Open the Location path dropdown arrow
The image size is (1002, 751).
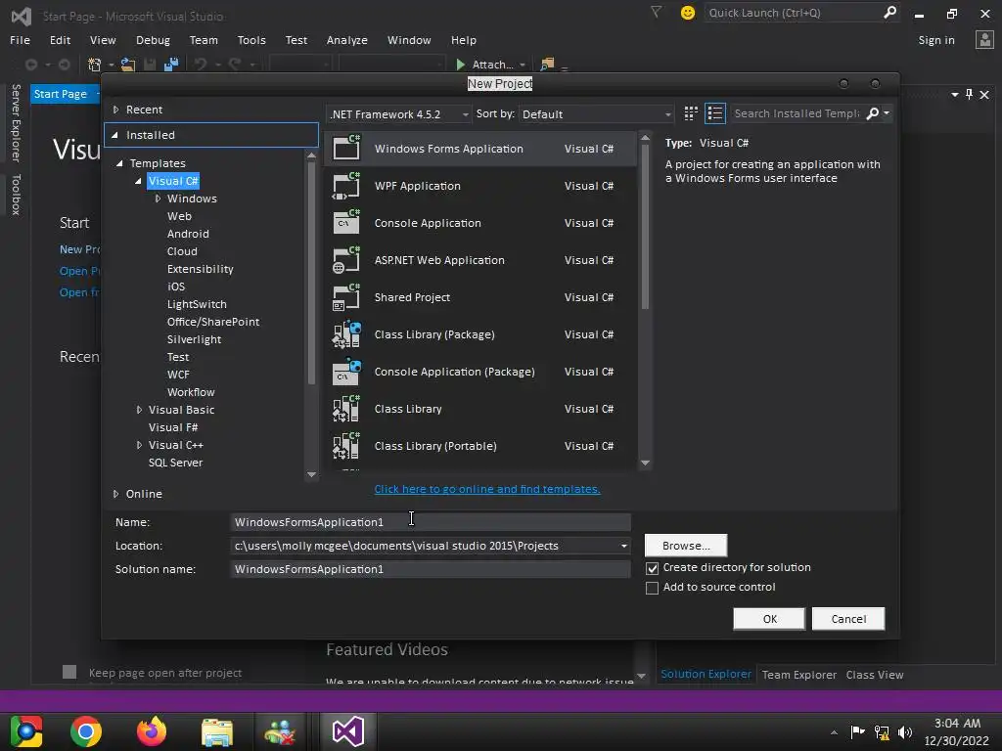(x=623, y=546)
